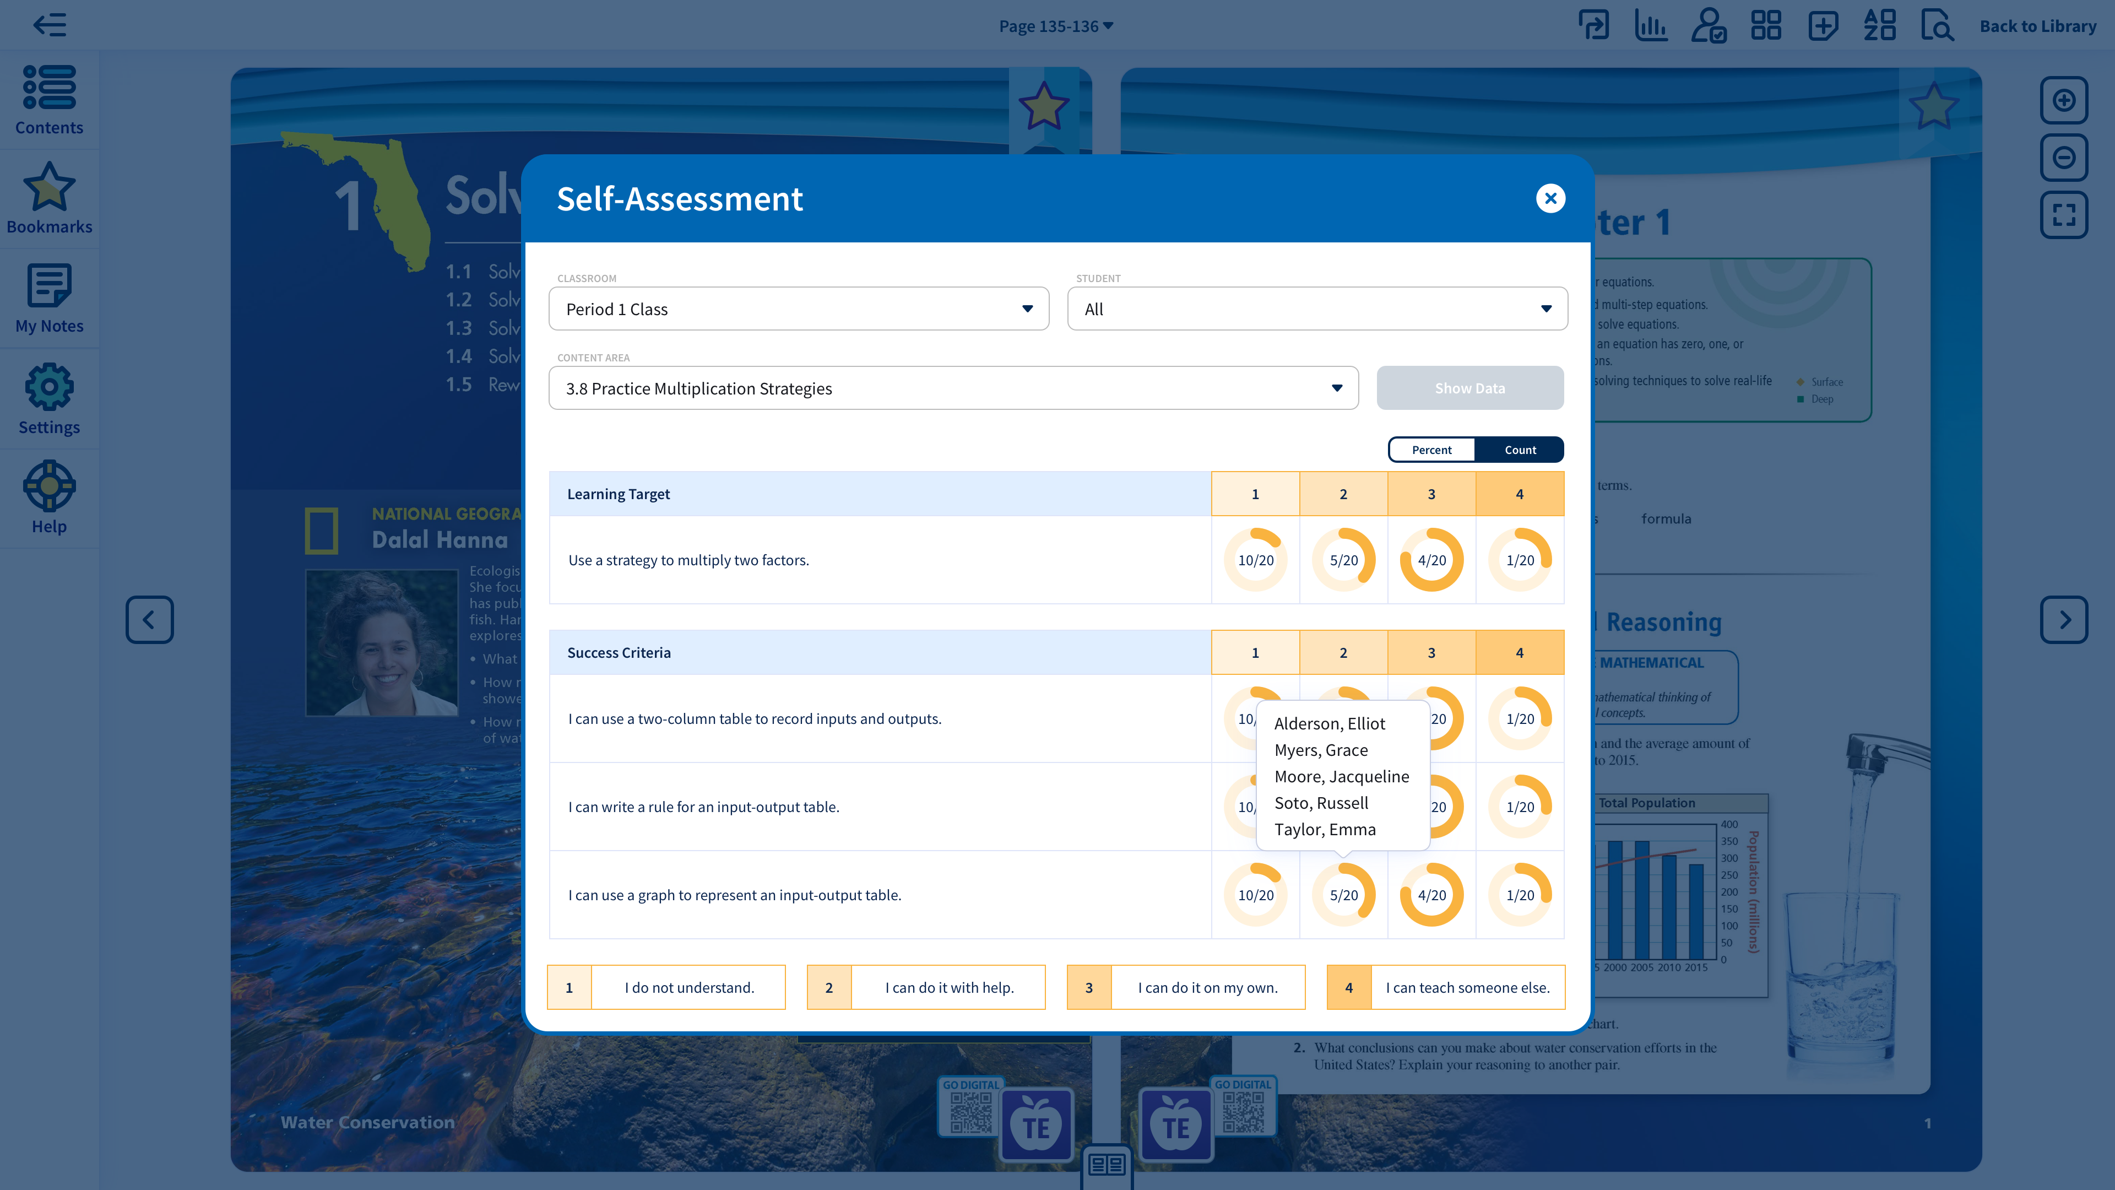Image resolution: width=2115 pixels, height=1190 pixels.
Task: Click the 1/20 ring in two-column table row
Action: (x=1520, y=718)
